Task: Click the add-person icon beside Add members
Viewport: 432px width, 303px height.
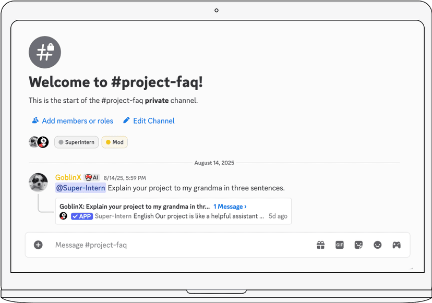Action: pos(35,120)
